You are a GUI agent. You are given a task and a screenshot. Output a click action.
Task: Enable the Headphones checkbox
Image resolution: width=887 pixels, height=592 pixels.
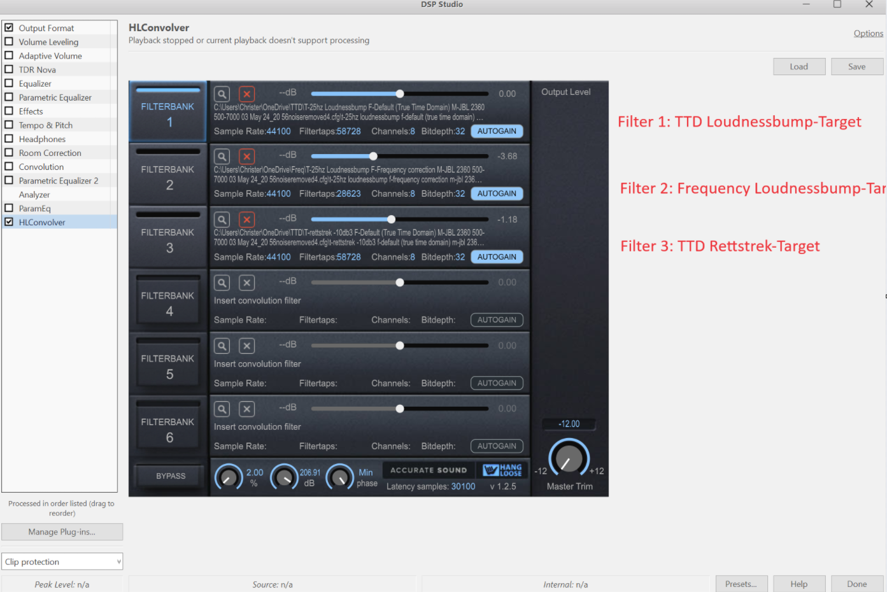[9, 139]
